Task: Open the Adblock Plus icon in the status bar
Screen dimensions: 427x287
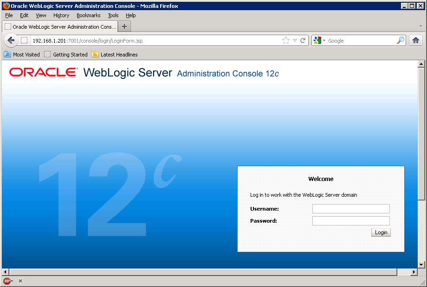Action: pos(7,281)
